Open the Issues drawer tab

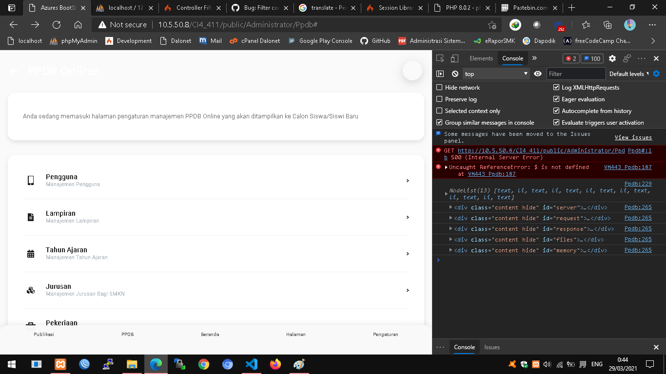pyautogui.click(x=492, y=347)
